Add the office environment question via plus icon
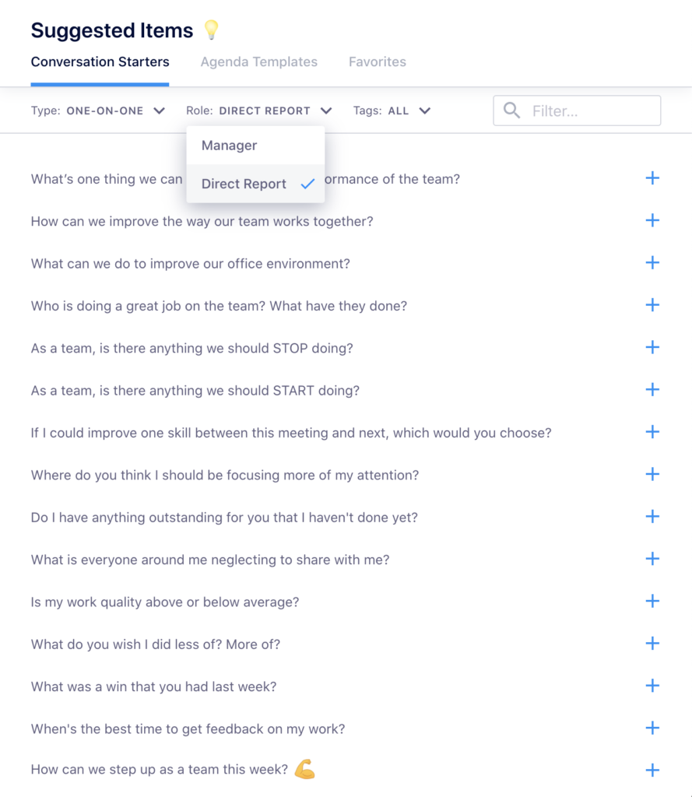Image resolution: width=692 pixels, height=797 pixels. point(652,263)
